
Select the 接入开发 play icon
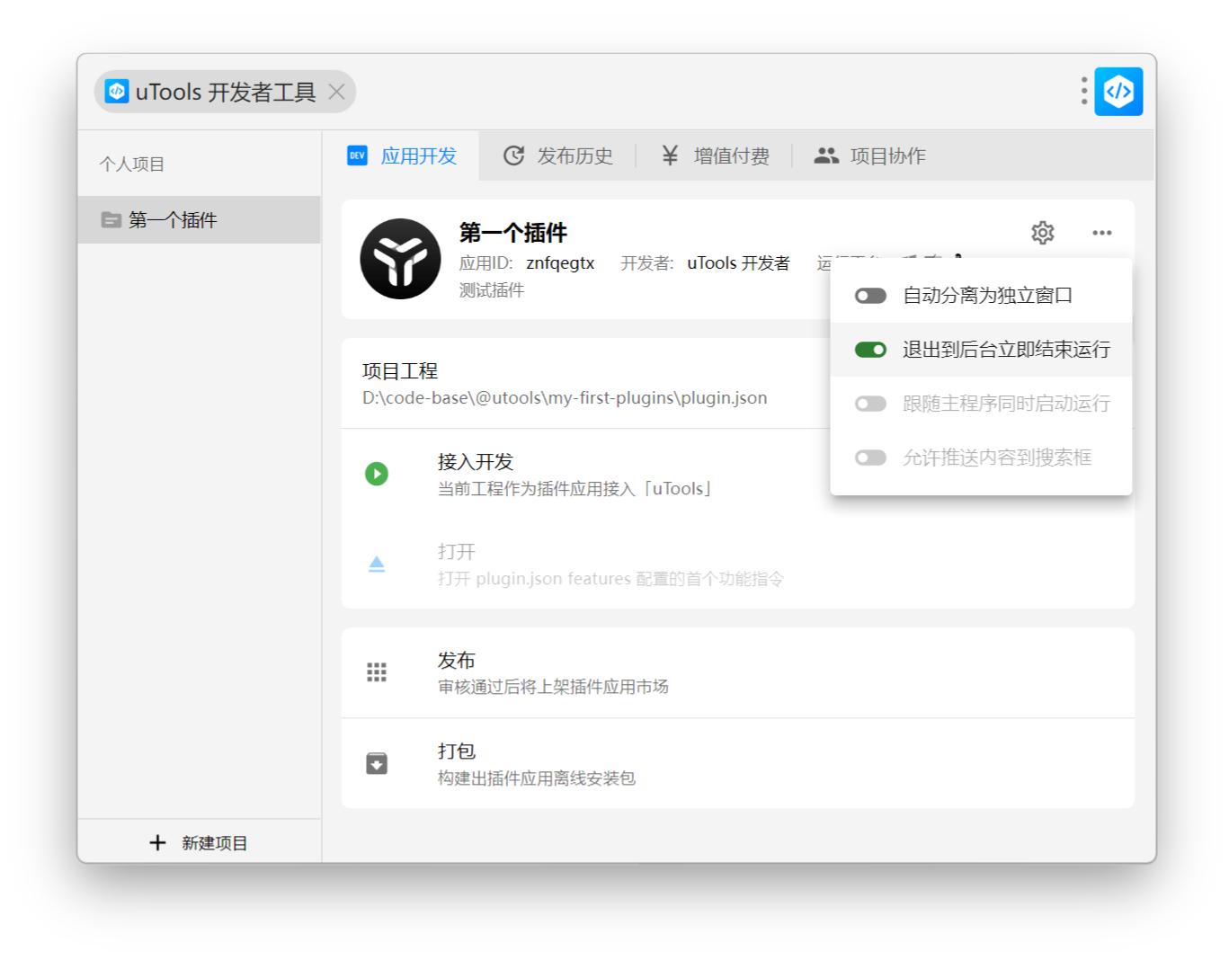(377, 474)
